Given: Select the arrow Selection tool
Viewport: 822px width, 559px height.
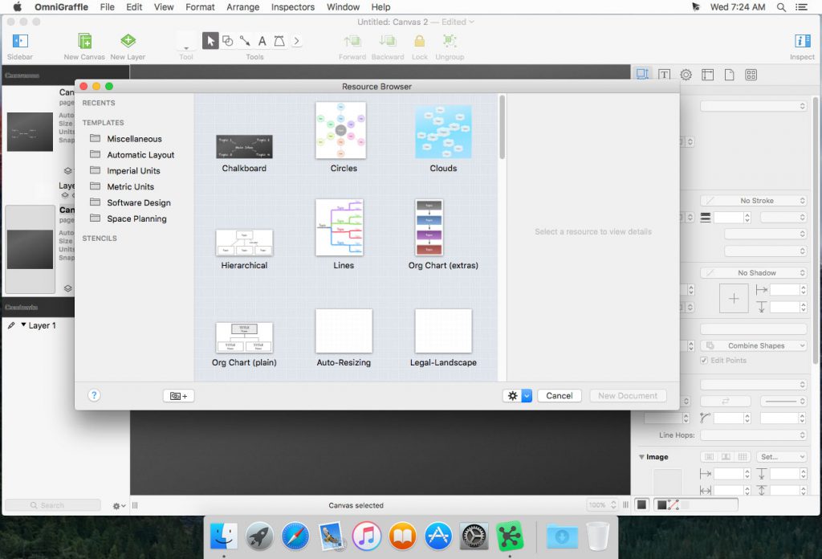Looking at the screenshot, I should [210, 40].
